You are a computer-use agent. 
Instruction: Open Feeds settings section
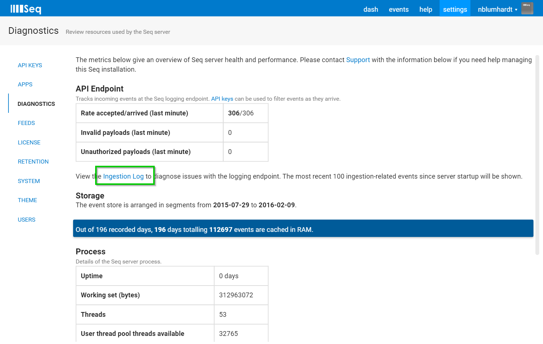coord(26,123)
